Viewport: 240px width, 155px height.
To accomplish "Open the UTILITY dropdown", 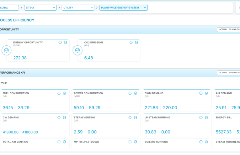I will (x=78, y=8).
